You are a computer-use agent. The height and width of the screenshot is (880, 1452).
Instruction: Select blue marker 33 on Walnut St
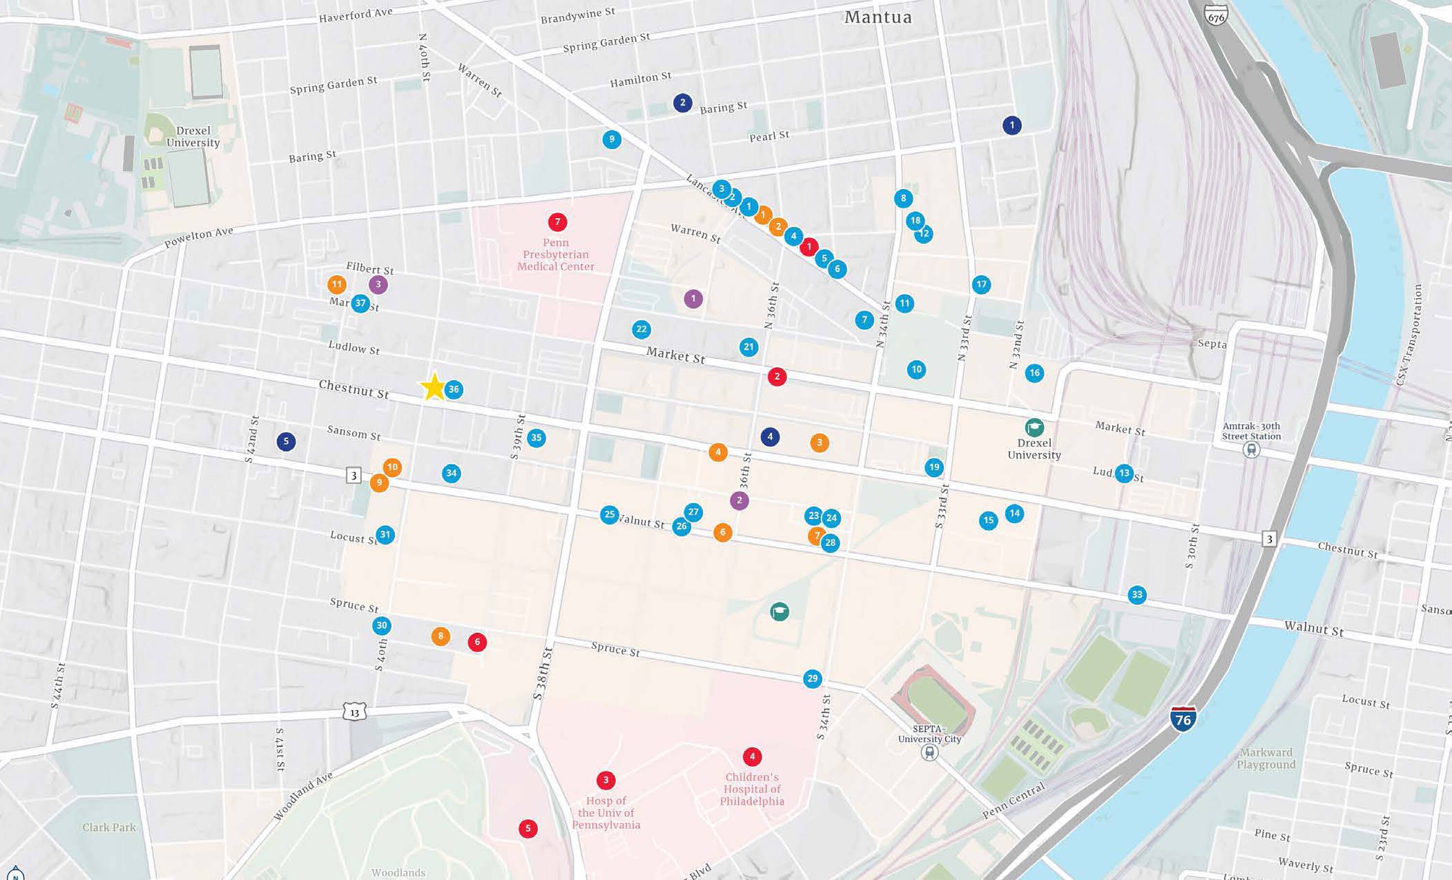pyautogui.click(x=1137, y=595)
